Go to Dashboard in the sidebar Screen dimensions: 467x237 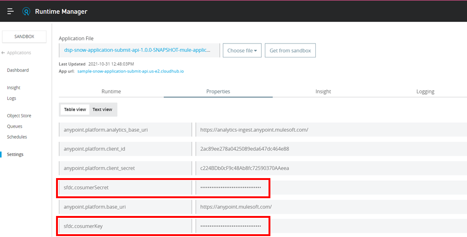coord(18,70)
